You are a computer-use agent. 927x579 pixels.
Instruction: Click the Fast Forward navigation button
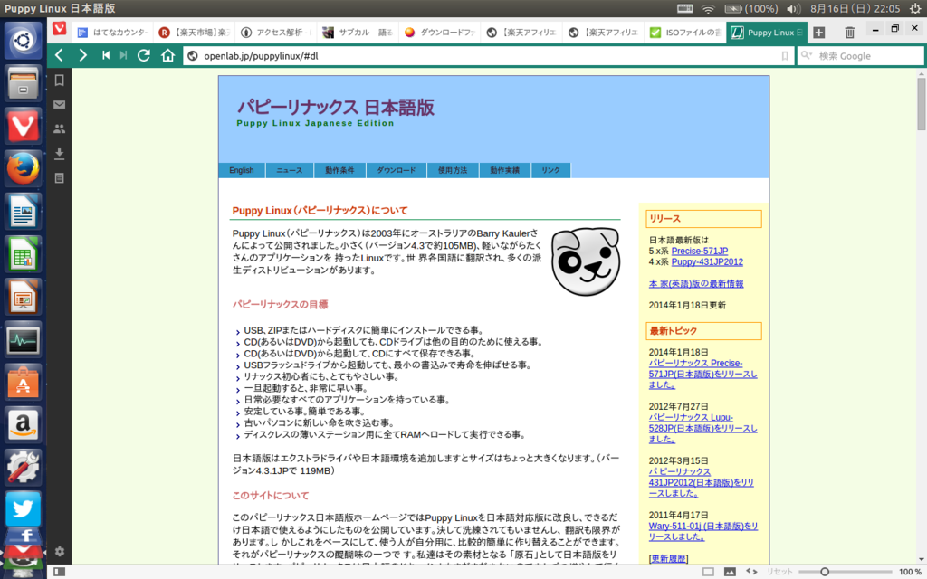click(x=123, y=55)
